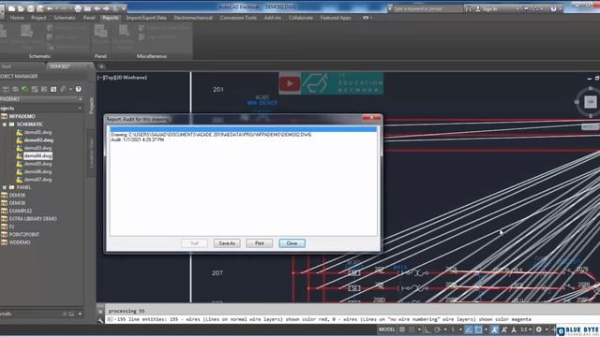Click the ViewCube compass in drawing area

click(x=590, y=102)
